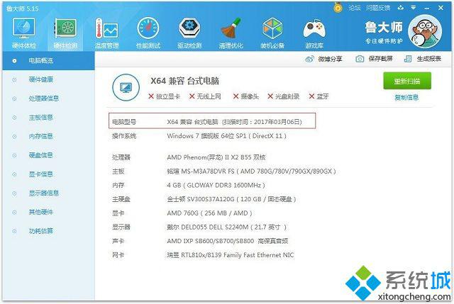Screen dimensions: 454x304
Task: Open 内存信息 sidebar item
Action: click(x=41, y=136)
